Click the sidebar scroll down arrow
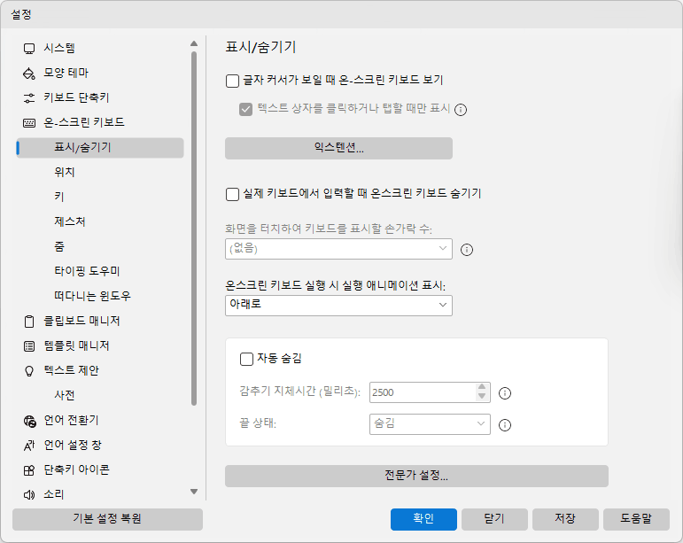 194,492
